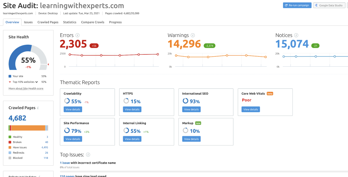Expand the Top-10% websites dropdown
Screen dimensions: 348x177
(36, 82)
